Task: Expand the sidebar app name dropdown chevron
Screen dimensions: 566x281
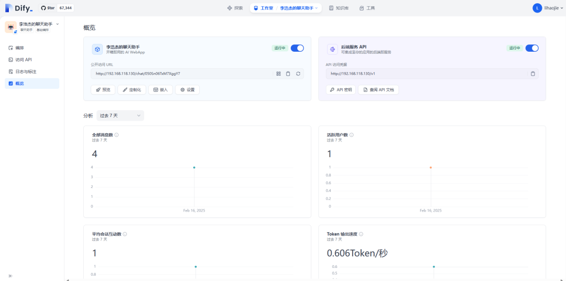Action: [x=58, y=24]
